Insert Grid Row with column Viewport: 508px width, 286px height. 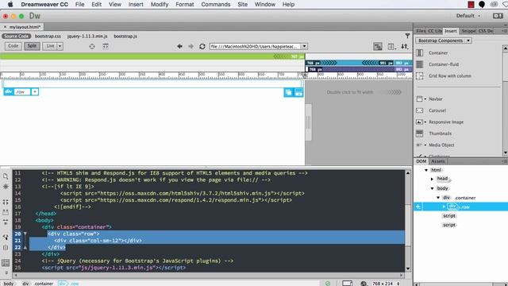point(450,76)
